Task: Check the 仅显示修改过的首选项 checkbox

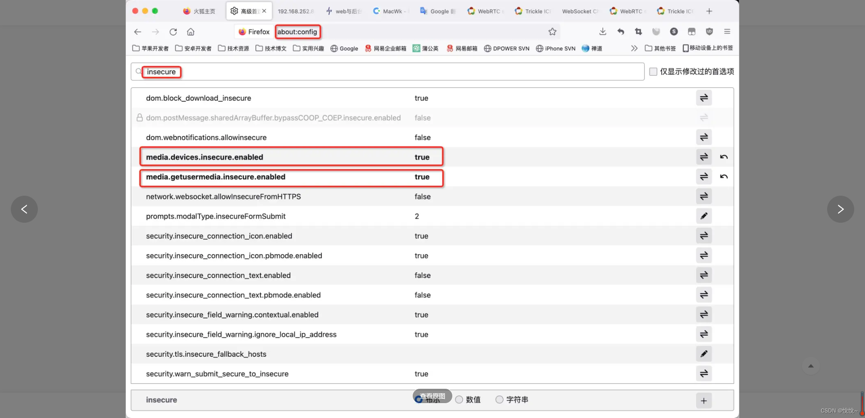Action: pyautogui.click(x=653, y=71)
